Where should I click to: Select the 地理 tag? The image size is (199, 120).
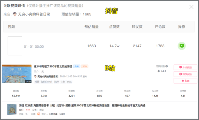click(57, 82)
